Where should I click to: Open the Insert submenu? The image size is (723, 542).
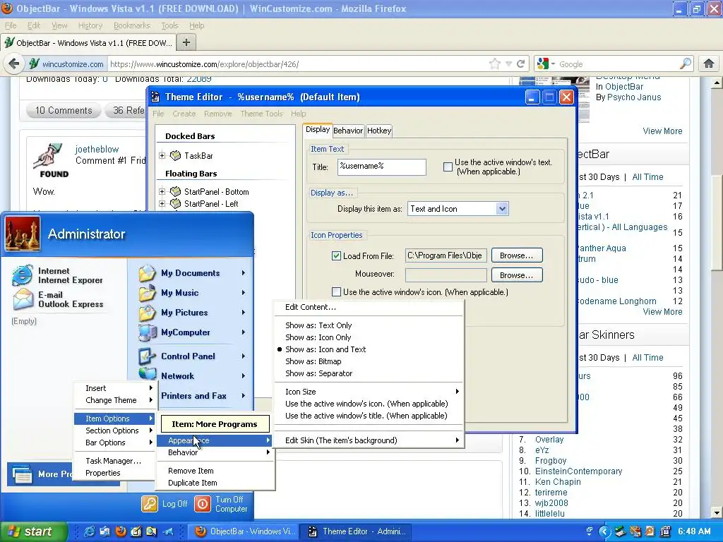point(115,388)
